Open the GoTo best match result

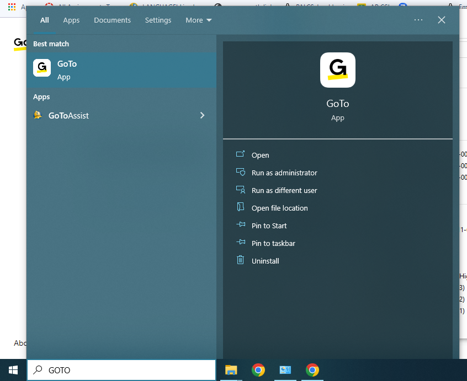121,70
